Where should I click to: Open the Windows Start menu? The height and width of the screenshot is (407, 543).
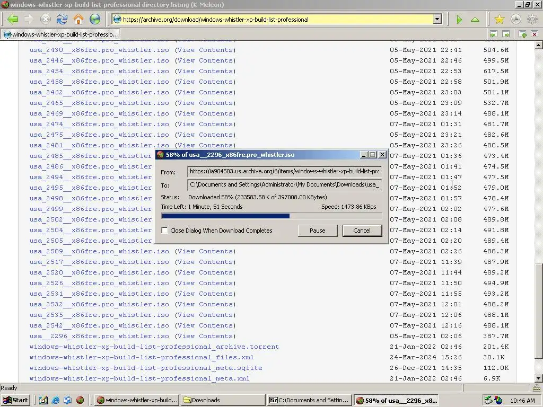click(x=15, y=400)
